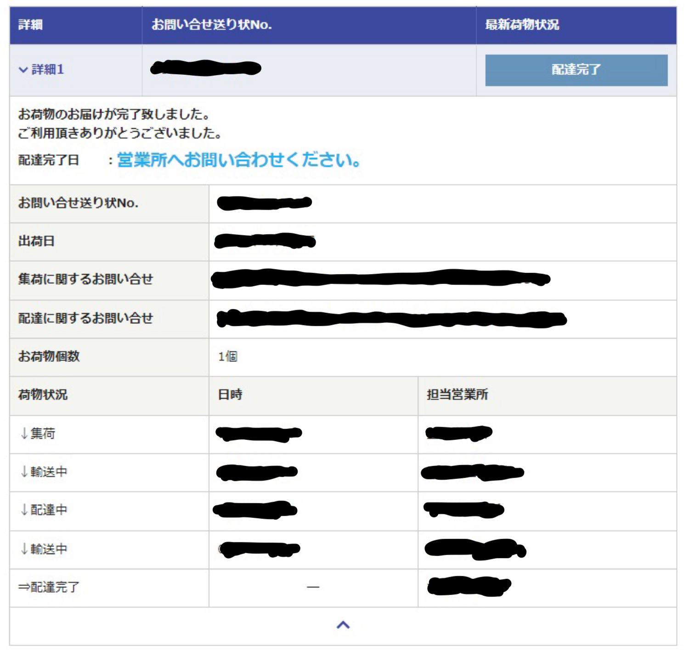Select the 詳細 column header
This screenshot has height=650, width=689.
click(30, 25)
